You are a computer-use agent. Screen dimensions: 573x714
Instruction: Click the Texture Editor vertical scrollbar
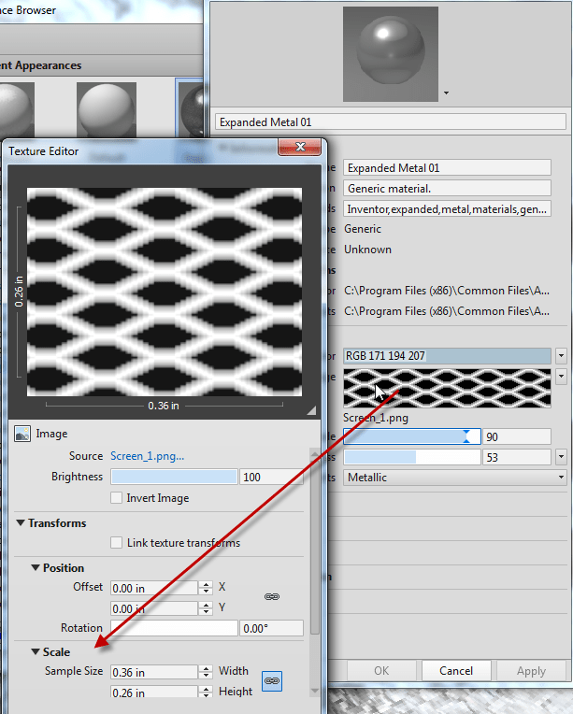[x=315, y=547]
